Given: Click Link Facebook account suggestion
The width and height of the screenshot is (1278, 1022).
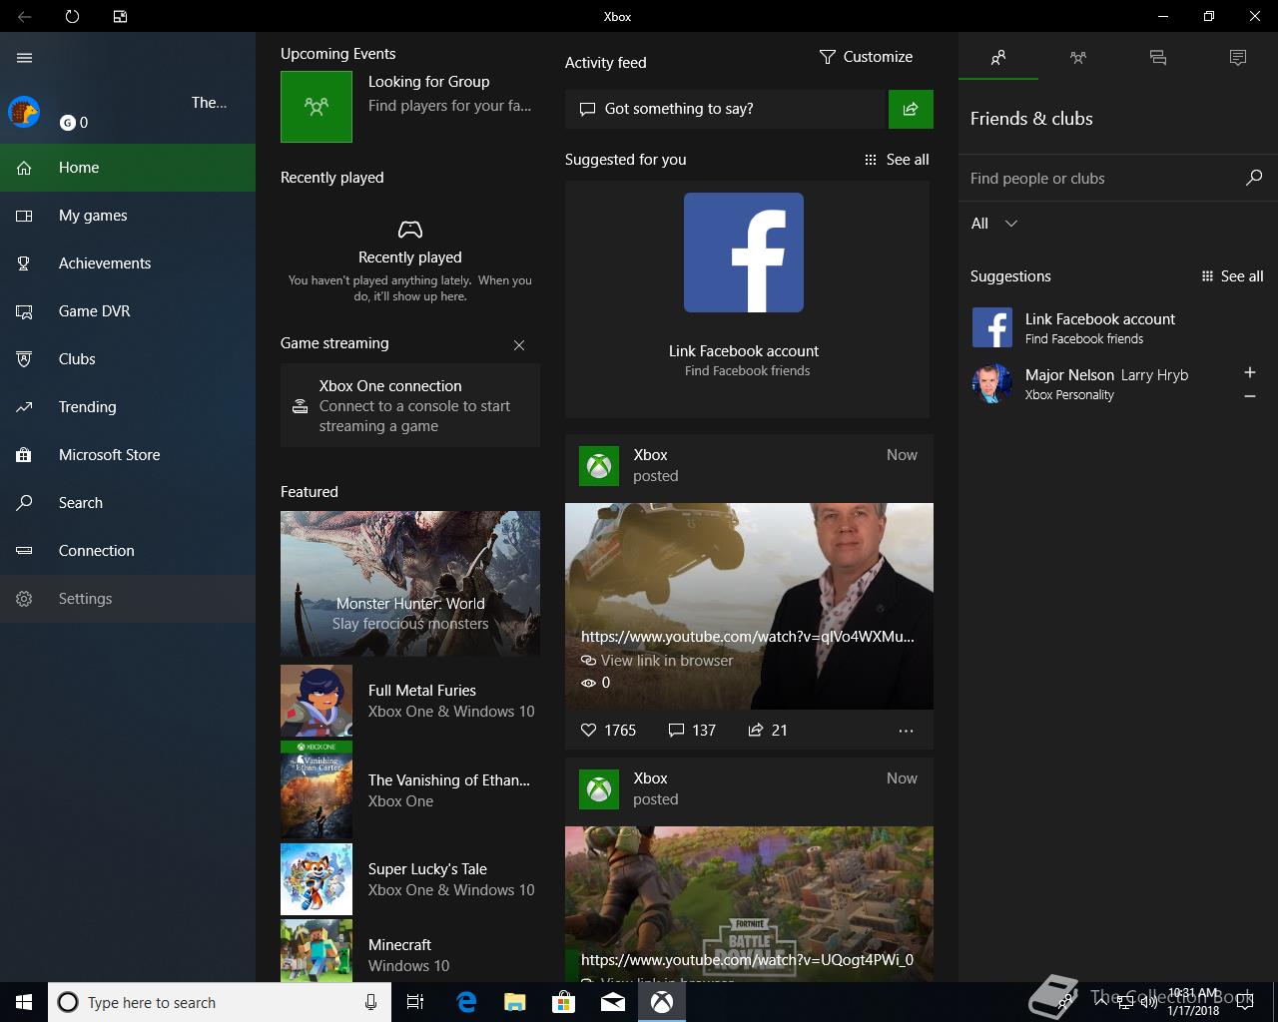Looking at the screenshot, I should point(1118,327).
